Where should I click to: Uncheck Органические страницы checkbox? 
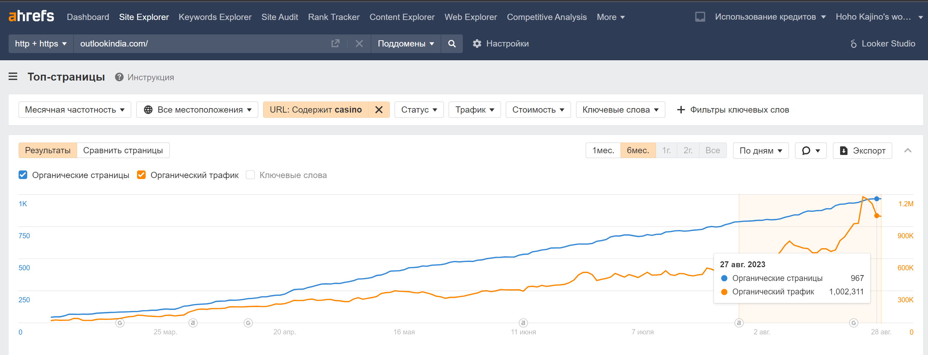pos(23,175)
